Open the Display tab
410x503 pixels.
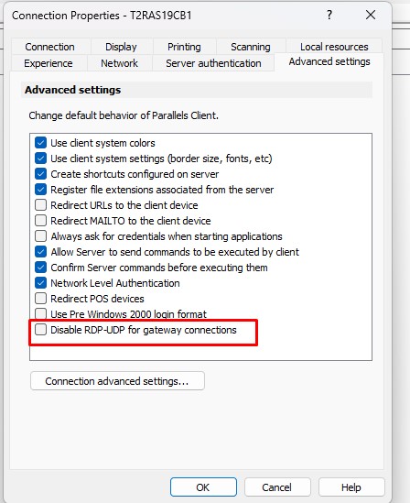click(121, 47)
